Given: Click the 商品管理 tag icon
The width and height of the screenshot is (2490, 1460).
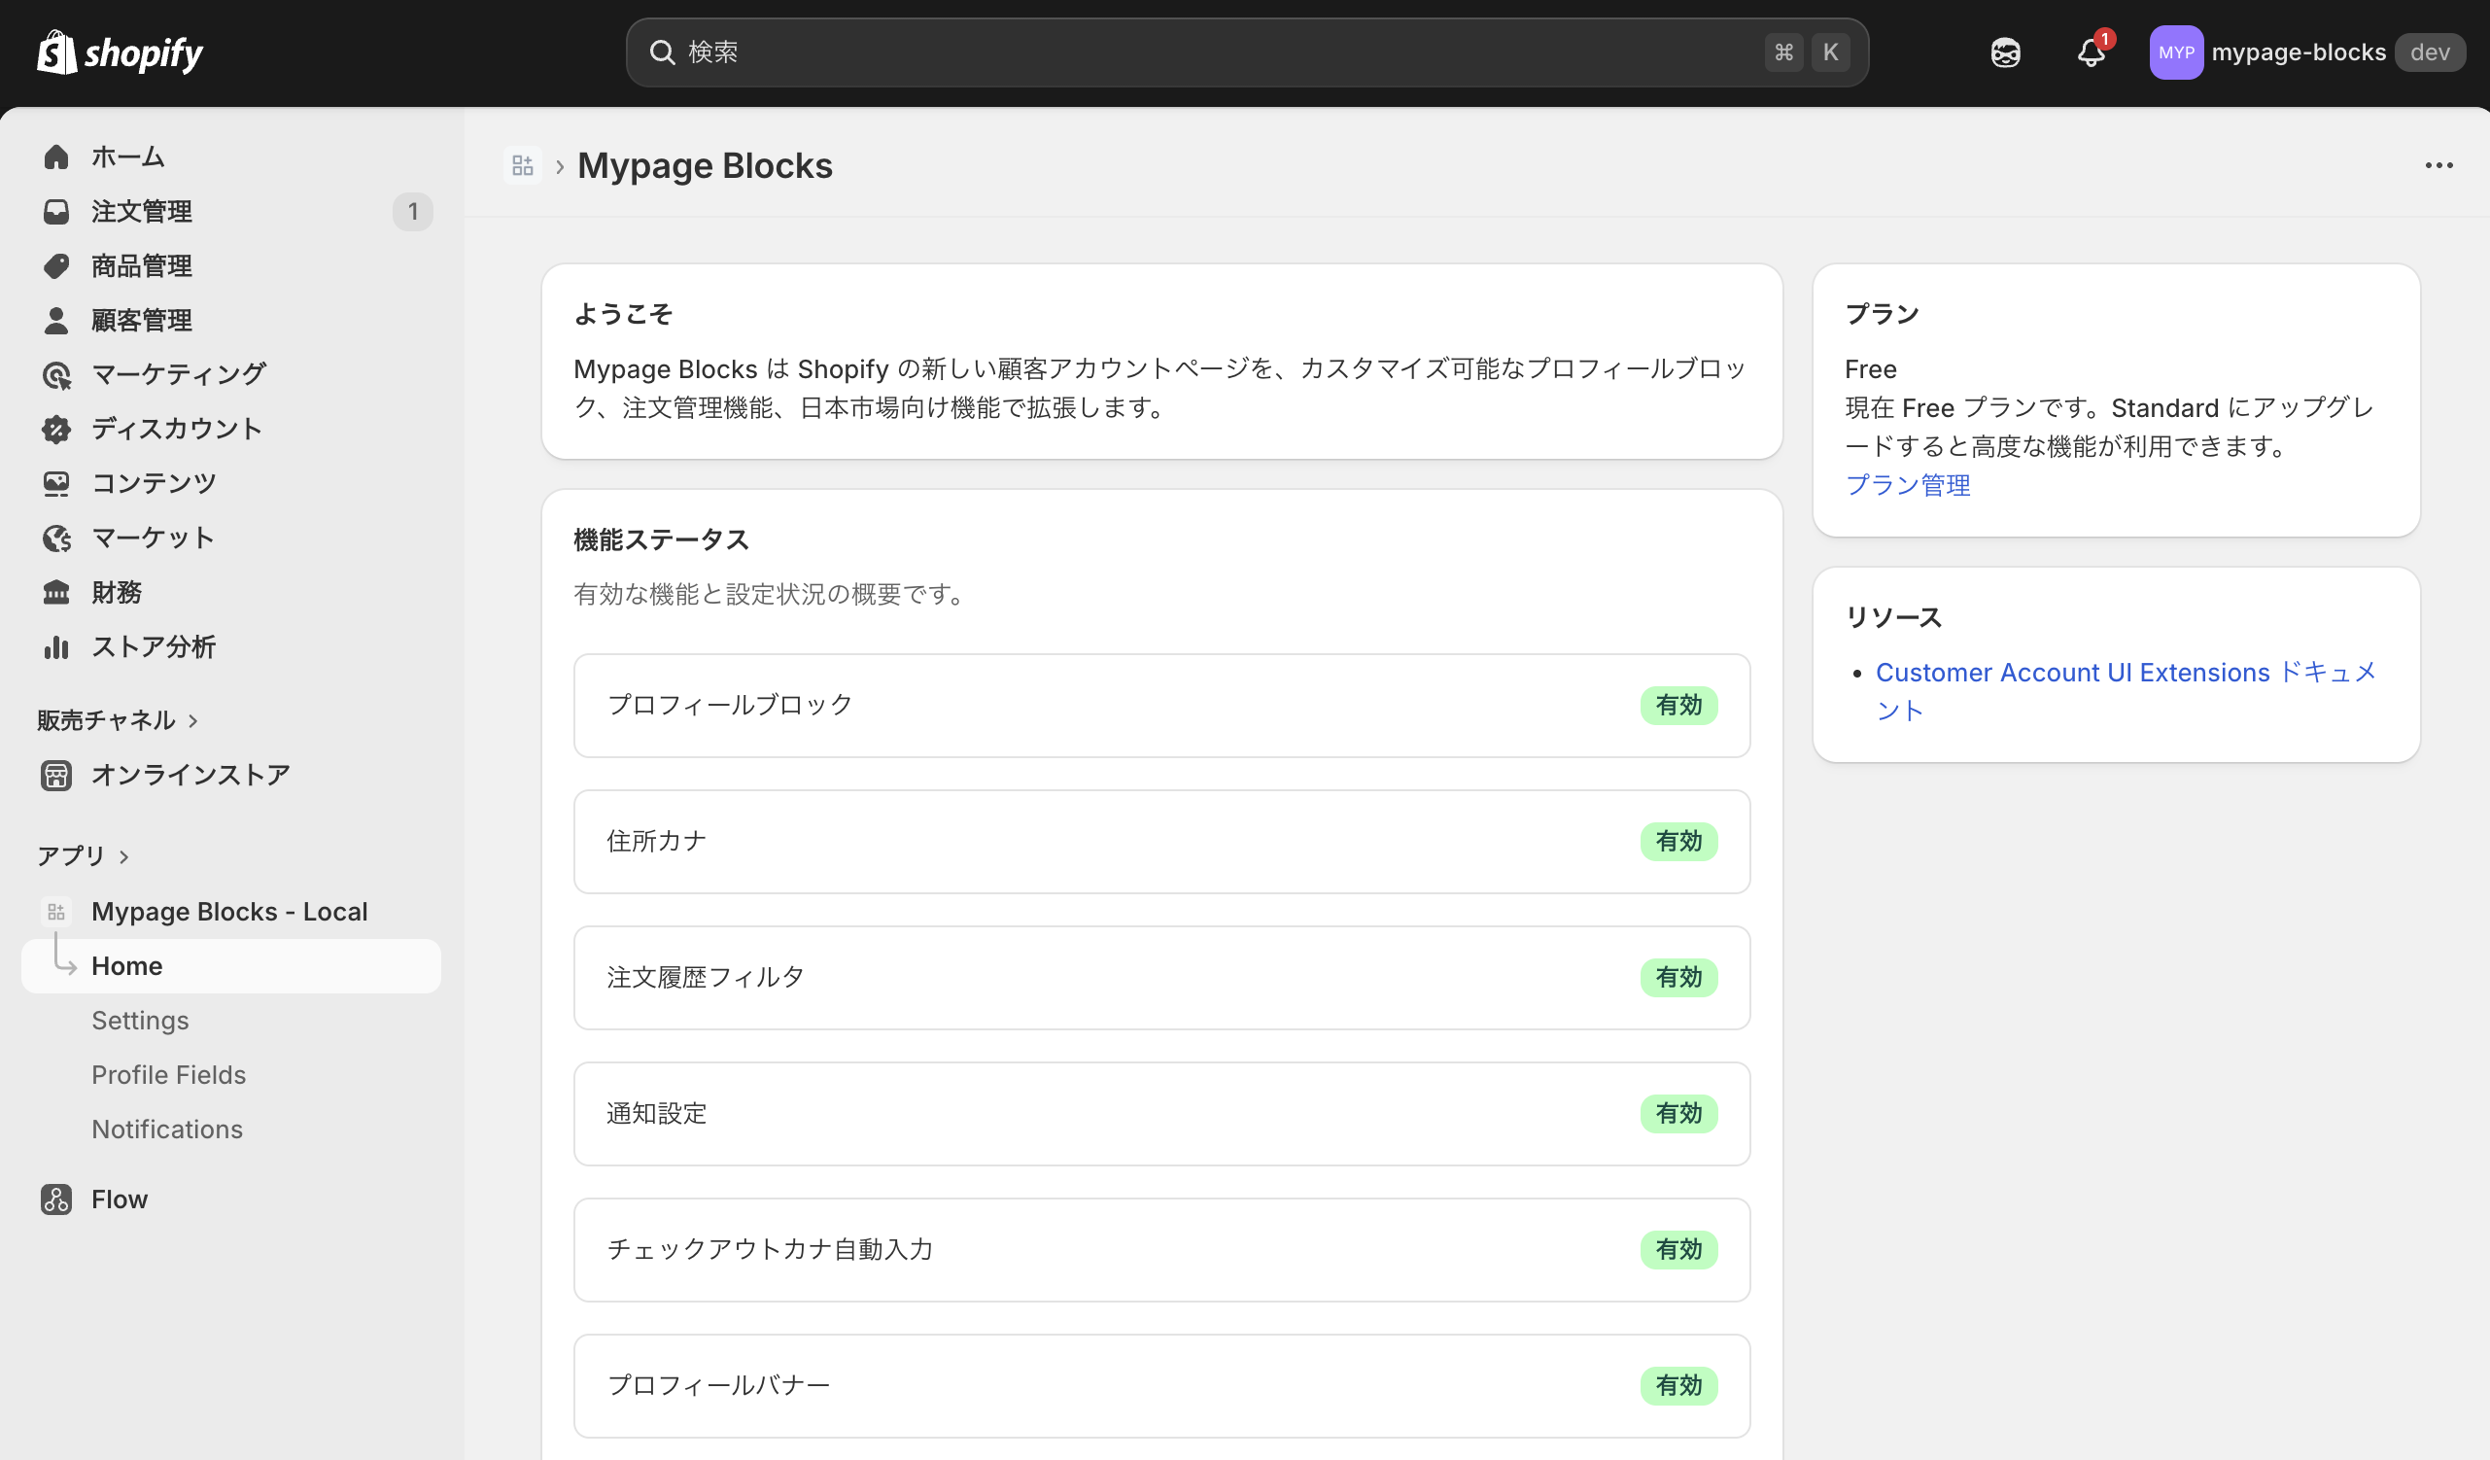Looking at the screenshot, I should (x=56, y=266).
